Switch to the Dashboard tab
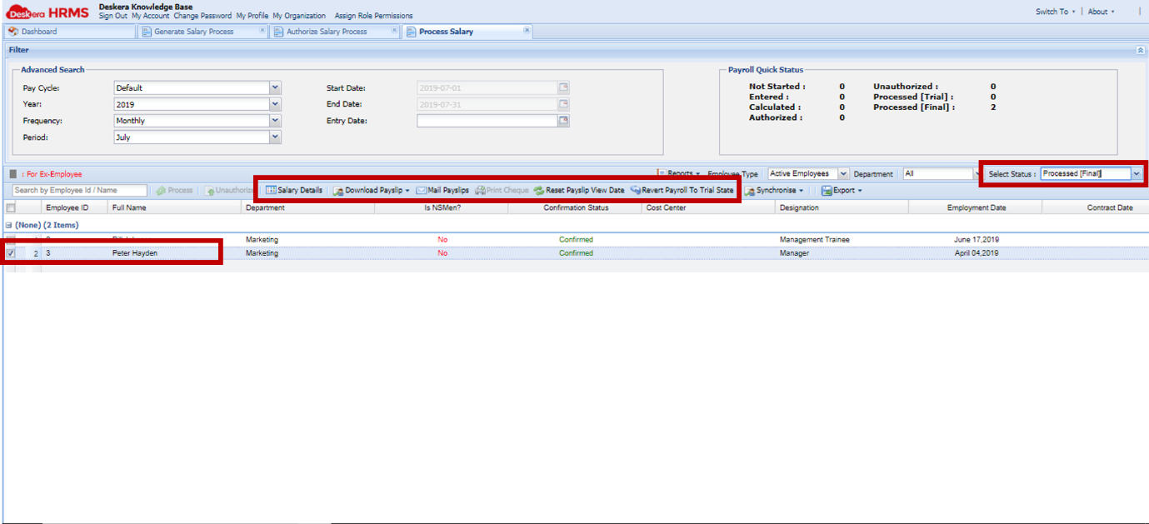 (x=71, y=32)
